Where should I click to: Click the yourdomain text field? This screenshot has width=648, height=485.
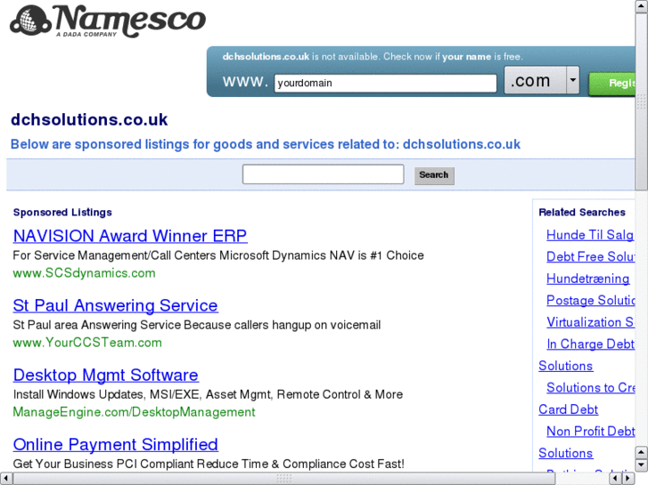pos(385,83)
